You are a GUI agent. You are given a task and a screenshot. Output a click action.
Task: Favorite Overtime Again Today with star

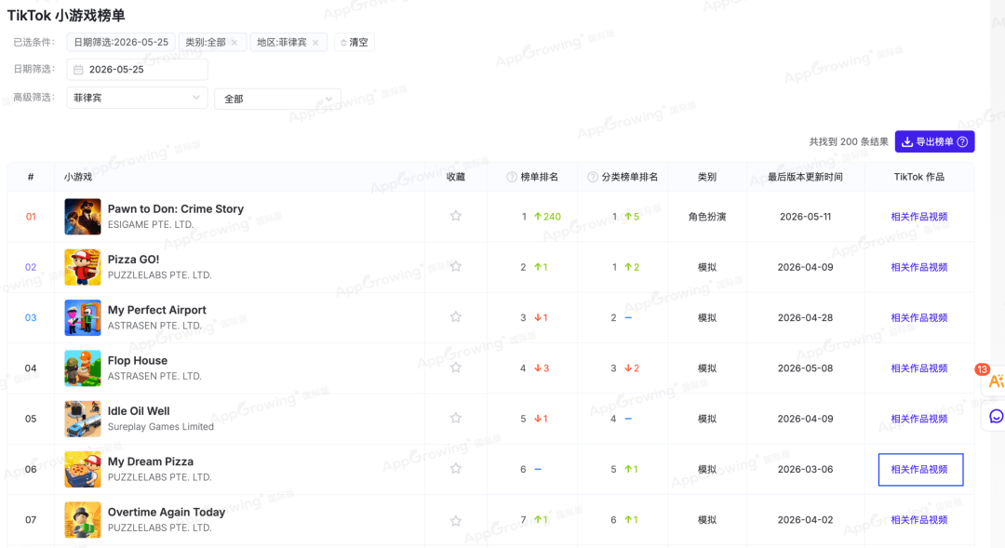pyautogui.click(x=456, y=520)
